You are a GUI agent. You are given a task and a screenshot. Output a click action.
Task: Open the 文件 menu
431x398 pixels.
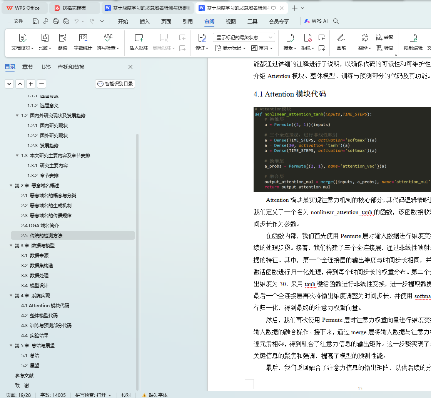tap(15, 21)
